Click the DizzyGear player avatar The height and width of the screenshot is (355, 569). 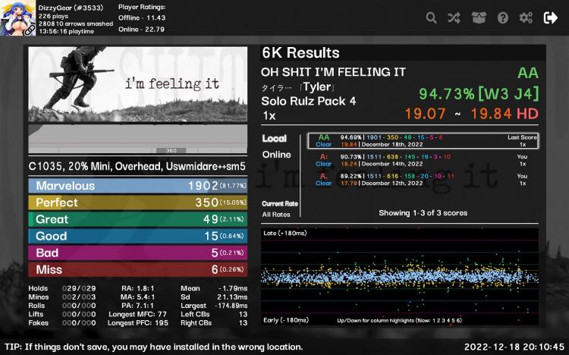(x=17, y=17)
